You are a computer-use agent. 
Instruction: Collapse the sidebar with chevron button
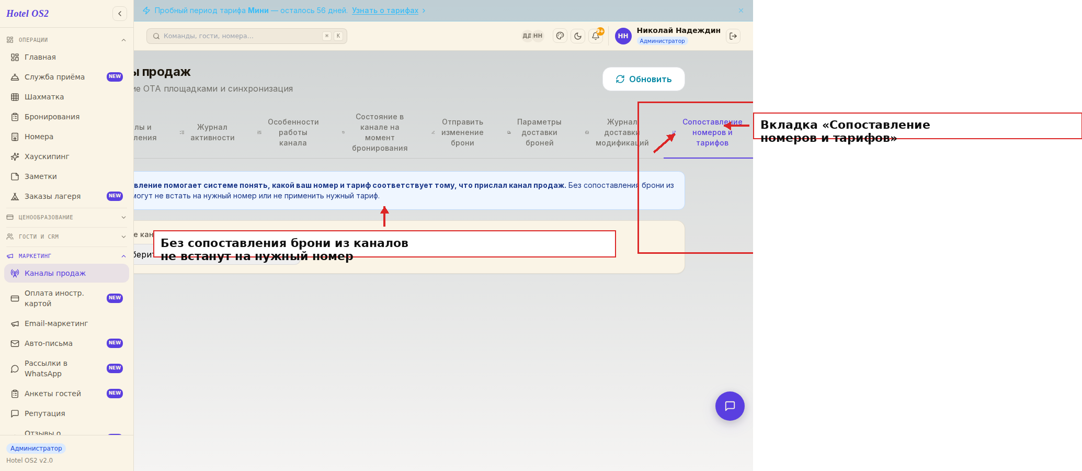point(120,14)
